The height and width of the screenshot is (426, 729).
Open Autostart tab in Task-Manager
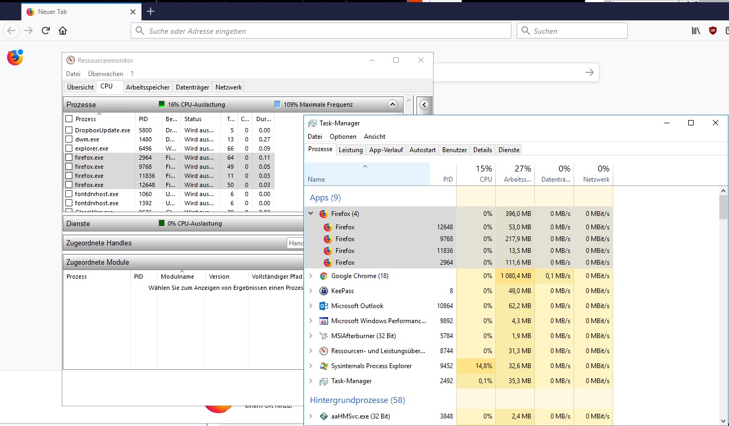[422, 150]
